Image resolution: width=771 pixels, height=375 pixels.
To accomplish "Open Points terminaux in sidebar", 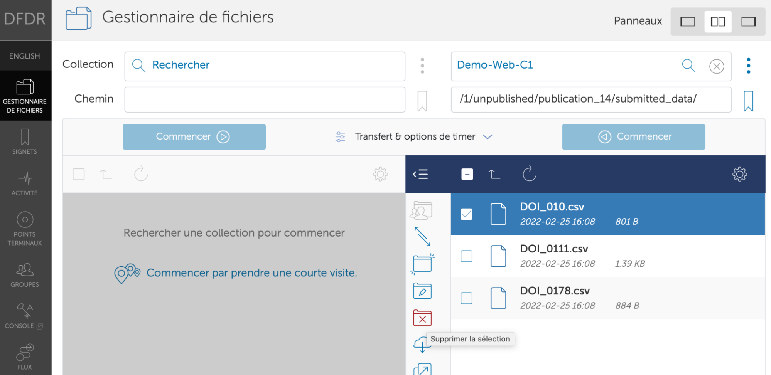I will [x=25, y=229].
